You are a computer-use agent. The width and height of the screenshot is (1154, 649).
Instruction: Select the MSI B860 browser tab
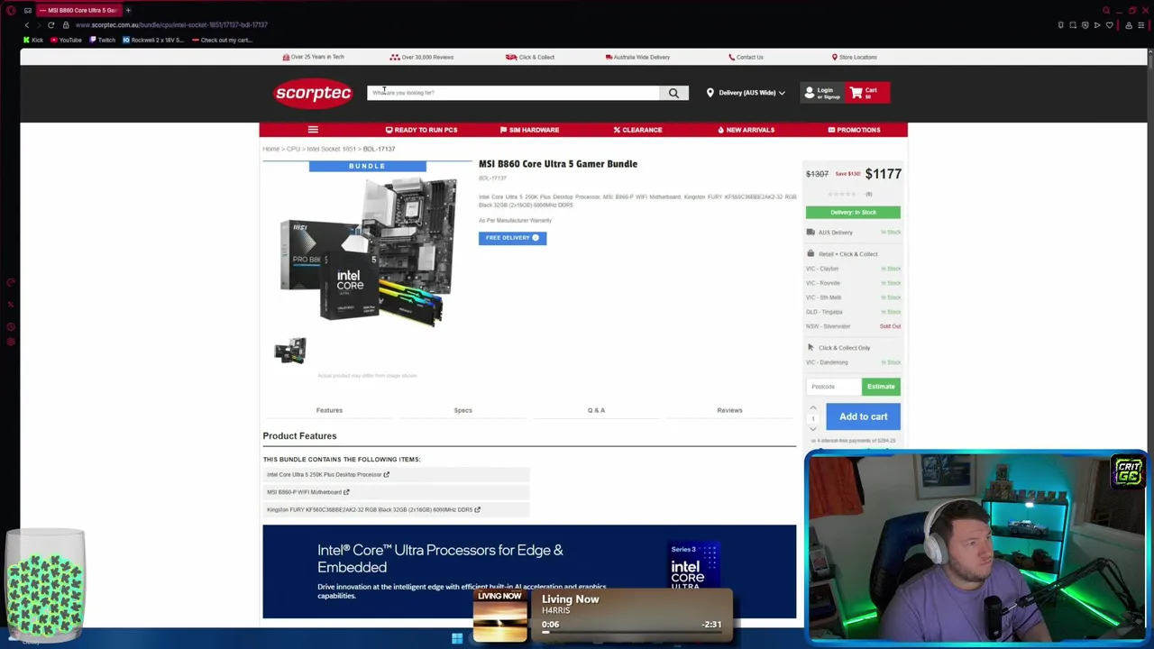coord(79,10)
